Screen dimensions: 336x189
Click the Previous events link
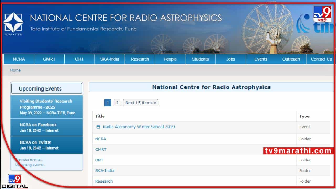pyautogui.click(x=29, y=159)
